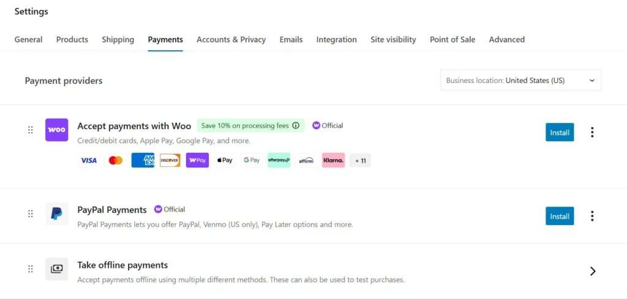
Task: Click the Settings page heading
Action: [31, 12]
